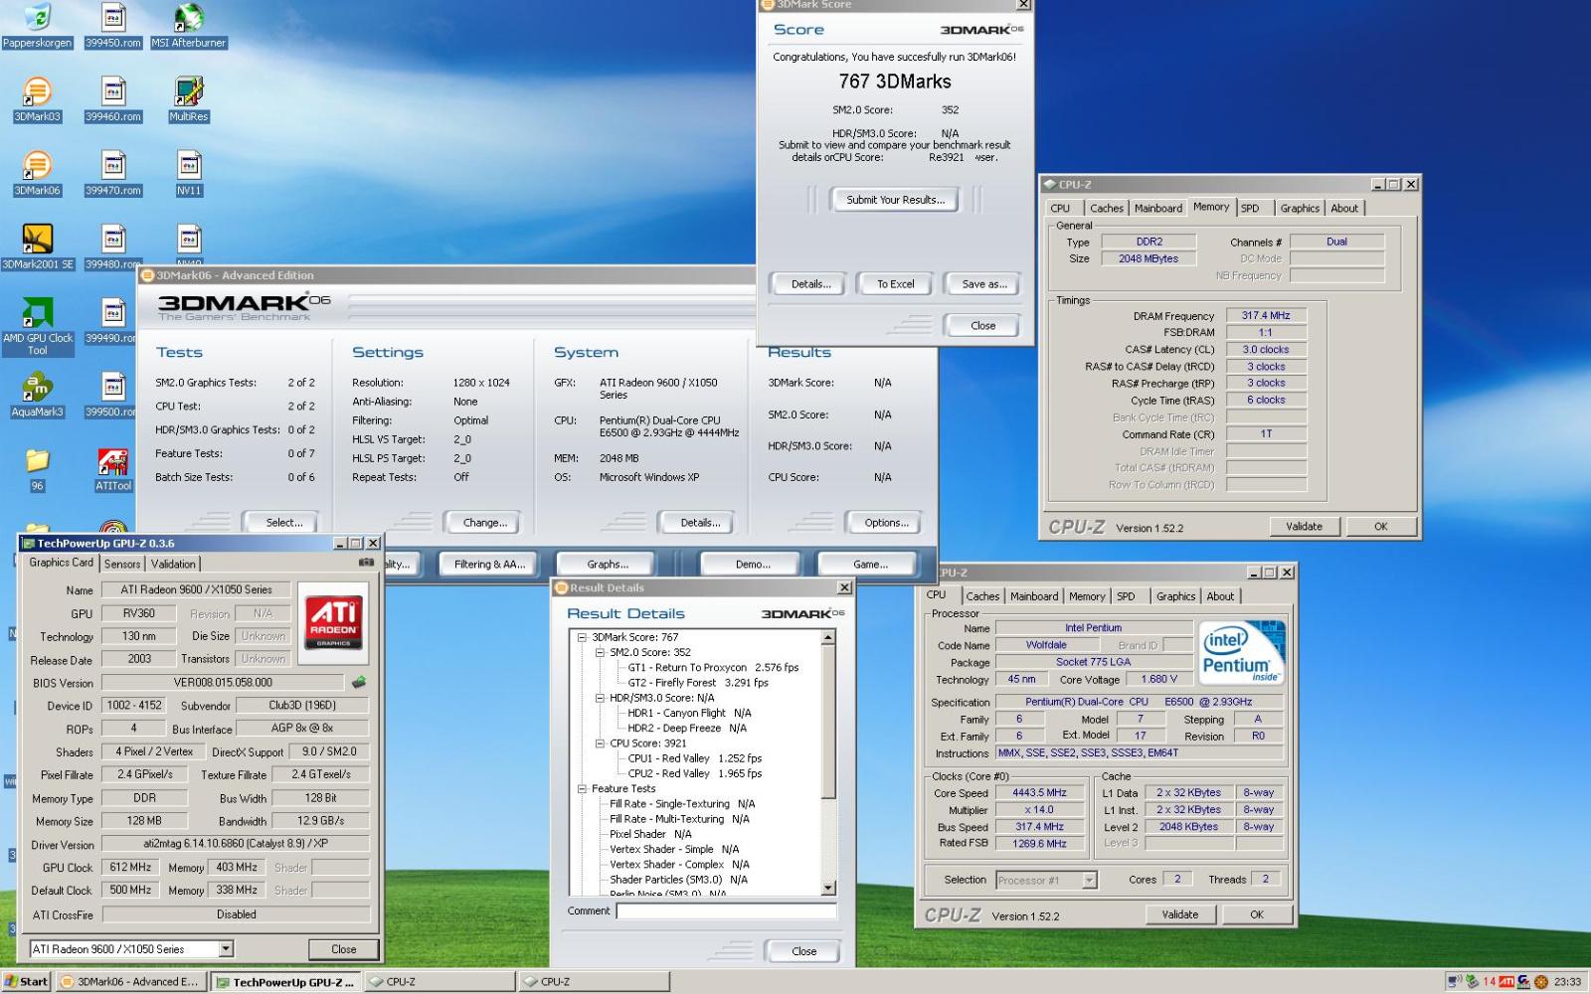Open the GPU selection dropdown in GPU-Z
The width and height of the screenshot is (1591, 994).
[226, 949]
